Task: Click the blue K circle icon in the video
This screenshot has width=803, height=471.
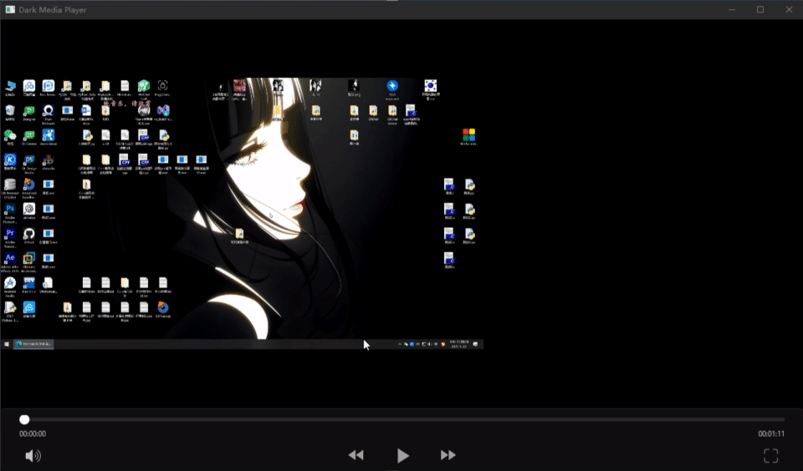Action: (x=10, y=160)
